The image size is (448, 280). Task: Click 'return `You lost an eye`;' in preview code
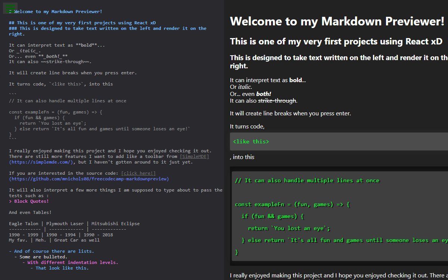pyautogui.click(x=289, y=228)
